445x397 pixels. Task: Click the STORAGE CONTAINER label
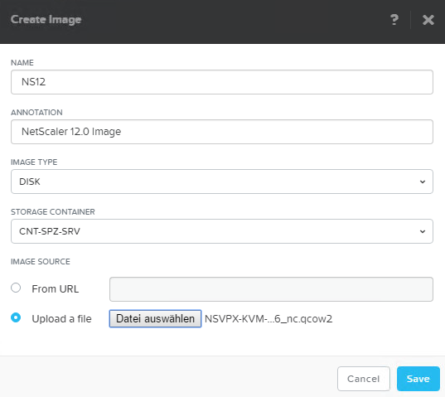[x=53, y=212]
